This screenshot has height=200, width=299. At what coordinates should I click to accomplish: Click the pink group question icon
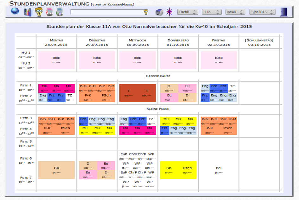pyautogui.click(x=49, y=12)
